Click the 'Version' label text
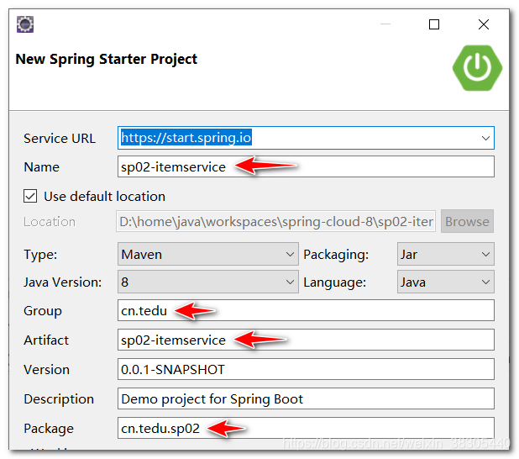 point(46,370)
